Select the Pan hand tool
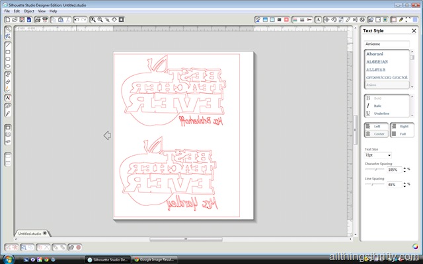The width and height of the screenshot is (423, 264). 114,20
